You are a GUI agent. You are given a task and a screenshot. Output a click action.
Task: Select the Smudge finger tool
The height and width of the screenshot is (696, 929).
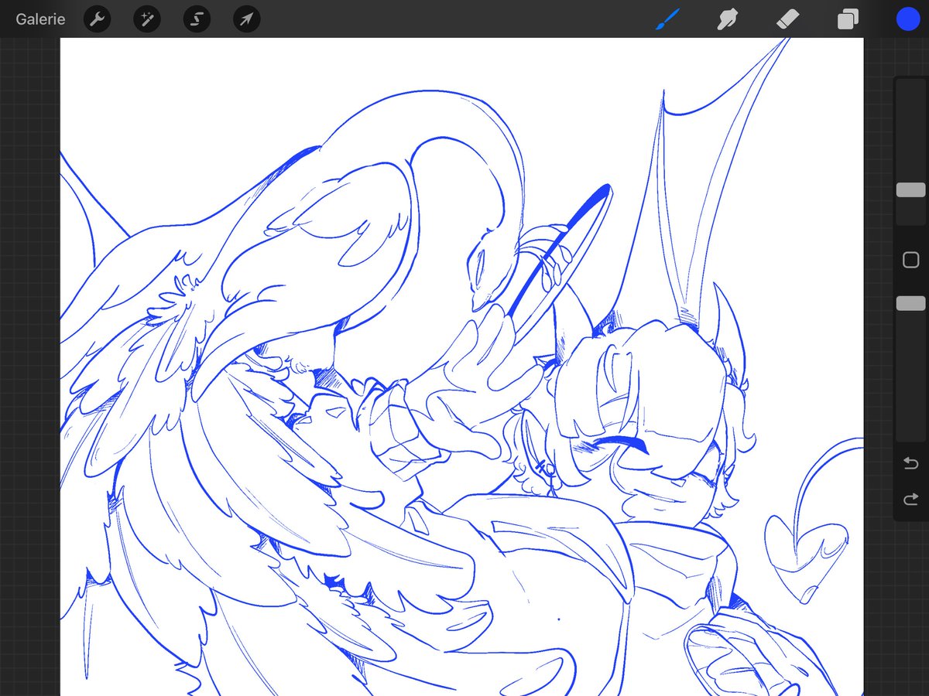(x=727, y=19)
